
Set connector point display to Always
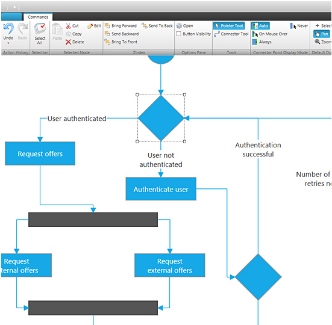(262, 42)
